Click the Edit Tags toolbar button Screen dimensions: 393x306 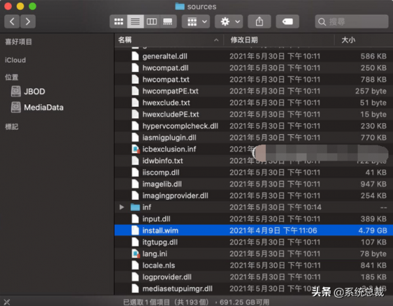pyautogui.click(x=288, y=22)
